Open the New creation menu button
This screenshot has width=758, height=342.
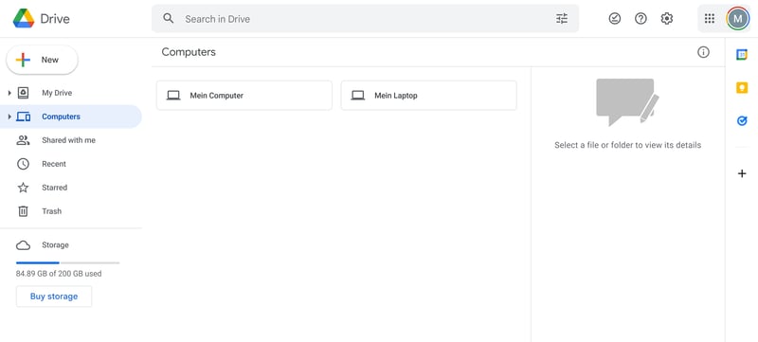42,60
